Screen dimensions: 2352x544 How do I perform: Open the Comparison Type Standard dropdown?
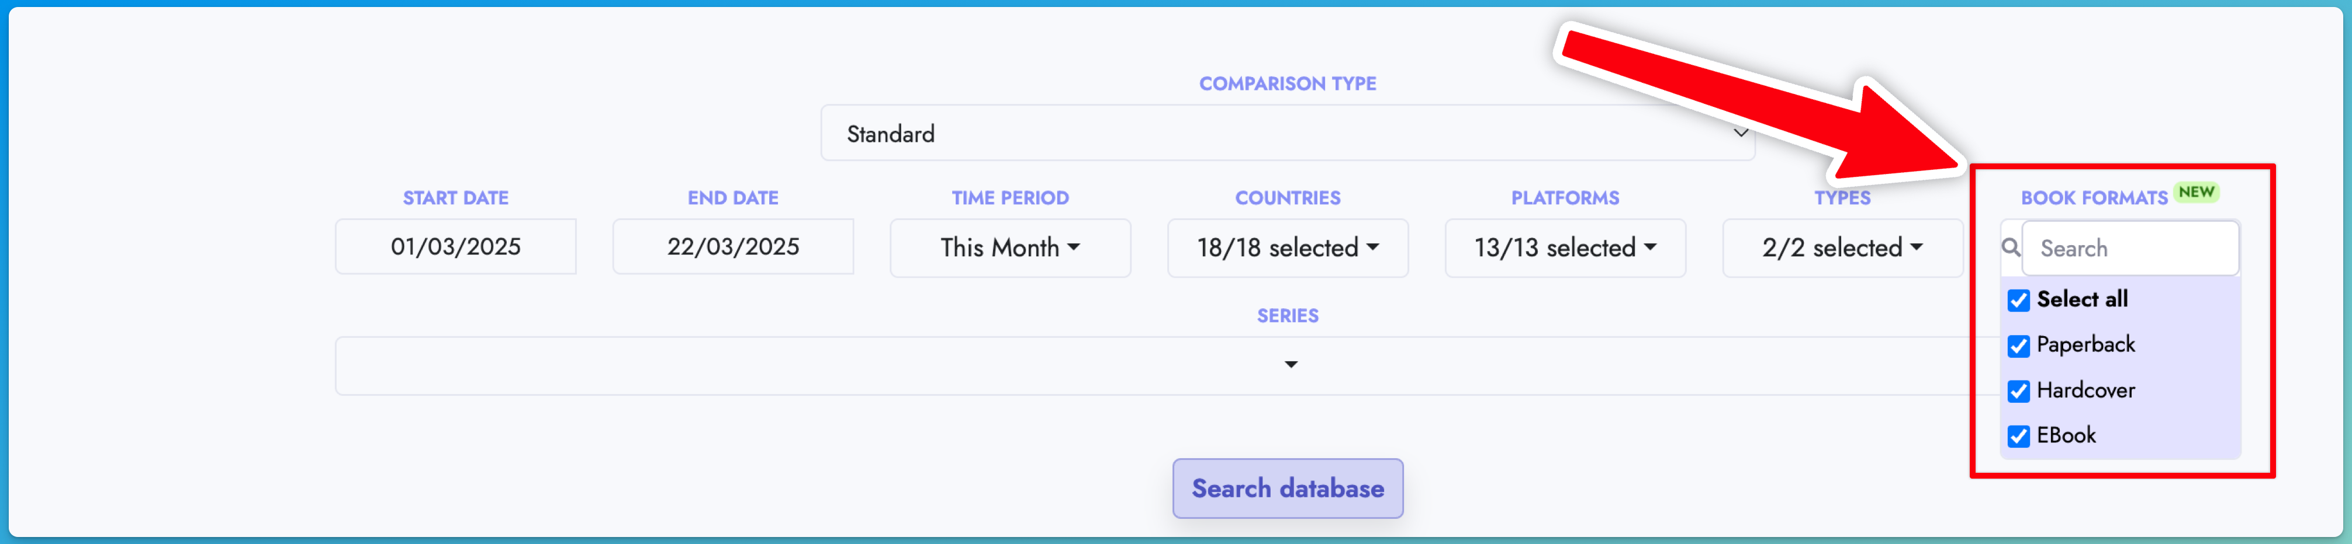point(1288,133)
